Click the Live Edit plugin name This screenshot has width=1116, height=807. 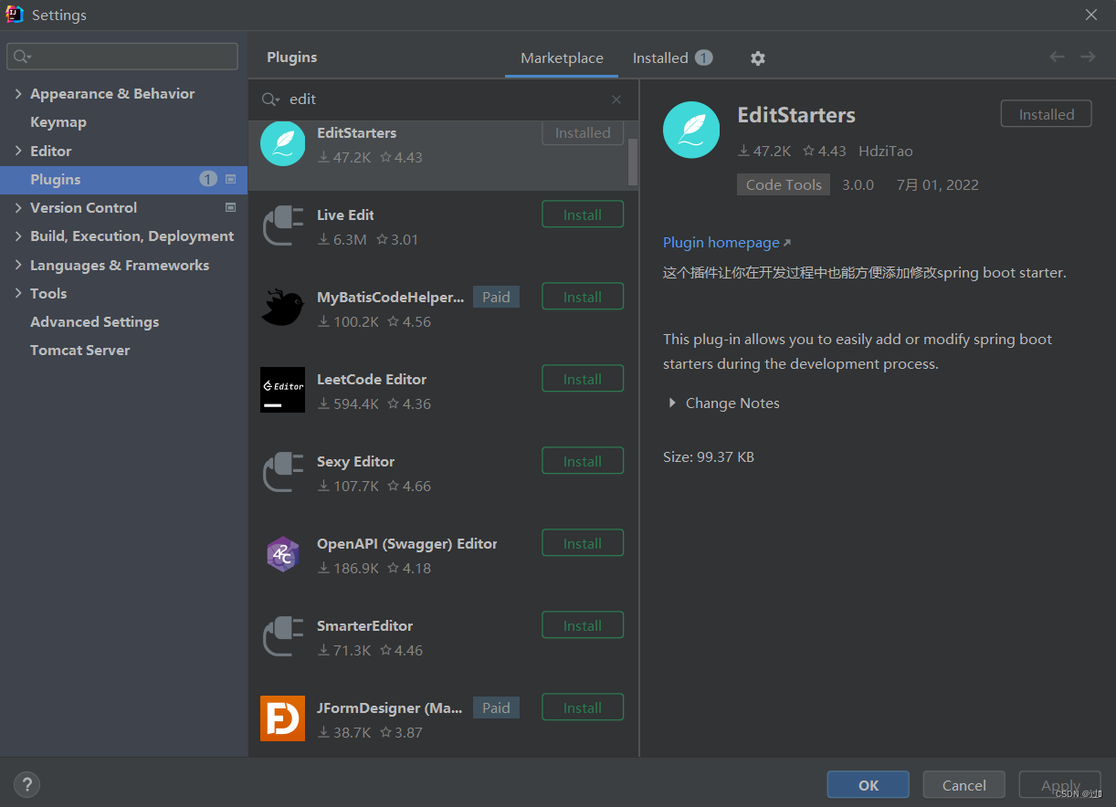[x=345, y=215]
